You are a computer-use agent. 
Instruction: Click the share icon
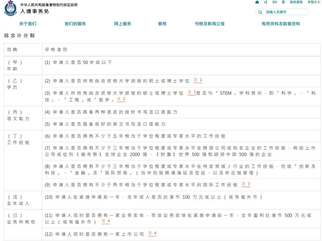coord(266,2)
